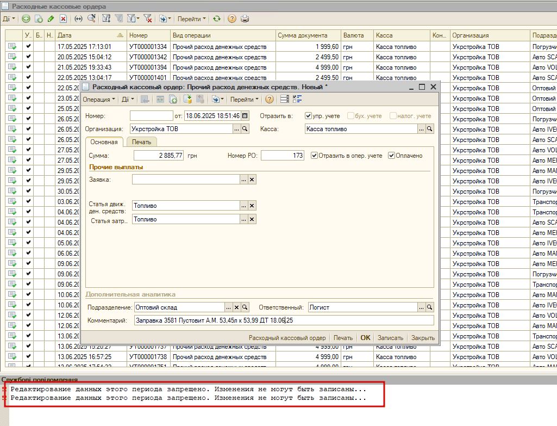Click the empty Номер field
557x426 pixels.
pyautogui.click(x=151, y=115)
